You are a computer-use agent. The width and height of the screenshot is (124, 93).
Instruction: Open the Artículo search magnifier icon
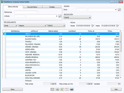point(60,16)
